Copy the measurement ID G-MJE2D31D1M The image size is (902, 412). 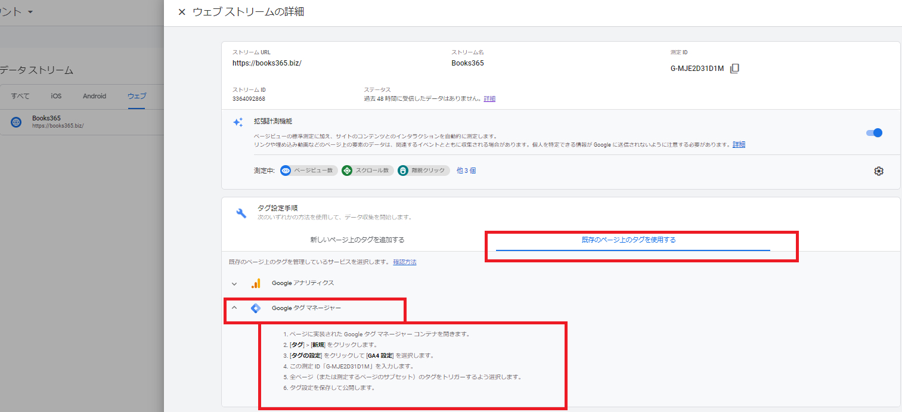734,69
